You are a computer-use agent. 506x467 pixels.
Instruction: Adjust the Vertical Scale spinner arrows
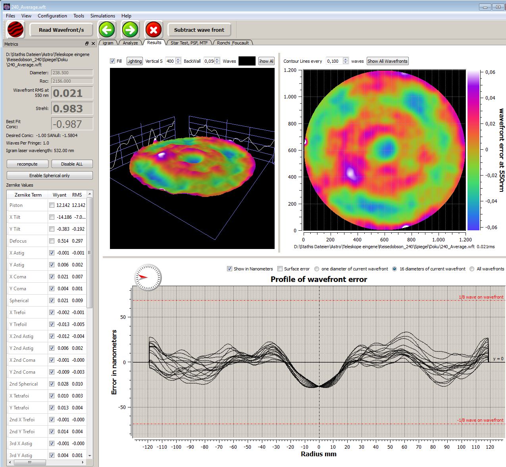tap(178, 61)
